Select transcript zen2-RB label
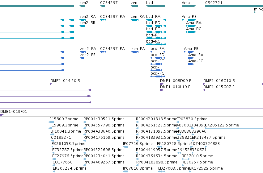Image resolution: width=263 pixels, height=173 pixels. click(x=87, y=23)
